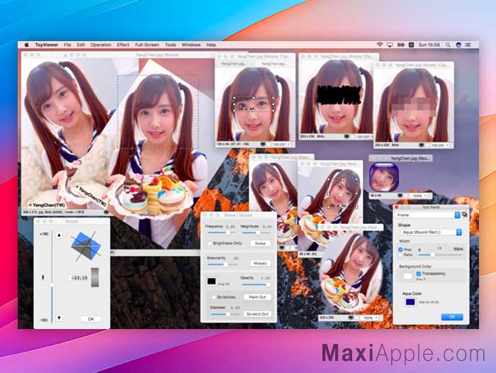Image resolution: width=496 pixels, height=373 pixels.
Task: Click the down arrow button in Rotate panel
Action: 59,318
